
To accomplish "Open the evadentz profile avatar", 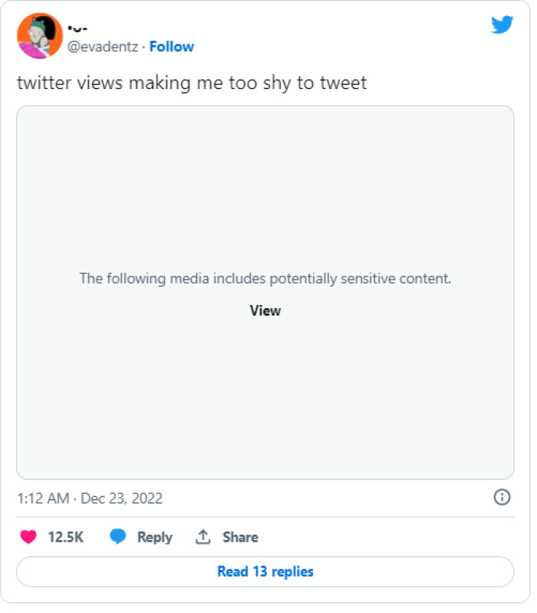I will click(40, 35).
